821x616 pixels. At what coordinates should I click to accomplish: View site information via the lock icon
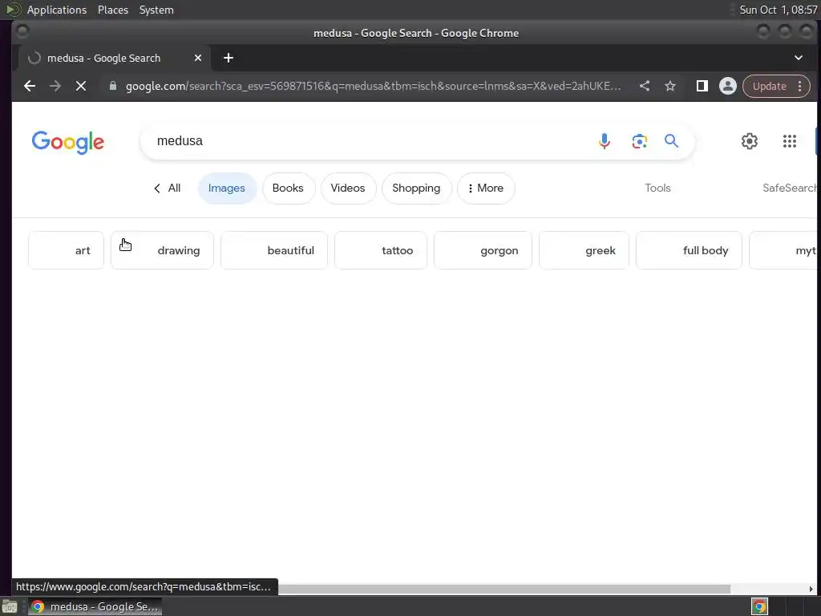point(112,86)
